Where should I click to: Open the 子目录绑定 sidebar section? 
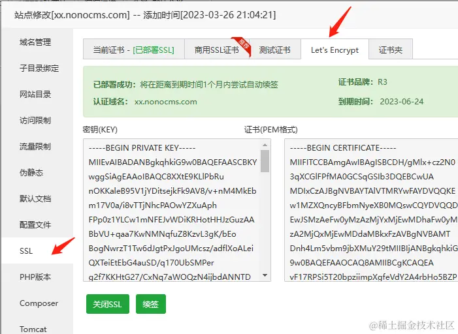[39, 68]
